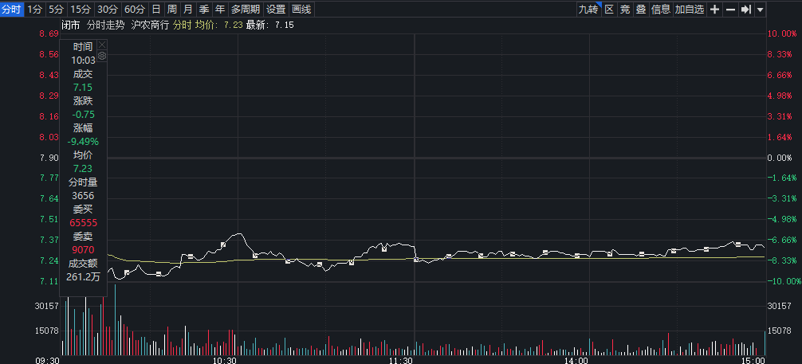Click the 09:30 time axis label
Screen dimensions: 802x364
click(46, 361)
